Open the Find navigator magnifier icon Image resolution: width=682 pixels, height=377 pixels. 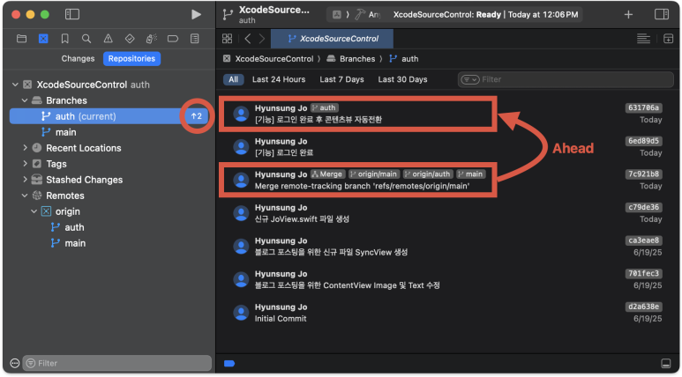(86, 39)
